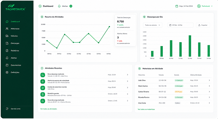Open the 07 Mai - 14 Mai date picker
This screenshot has height=119, width=218.
[180, 25]
